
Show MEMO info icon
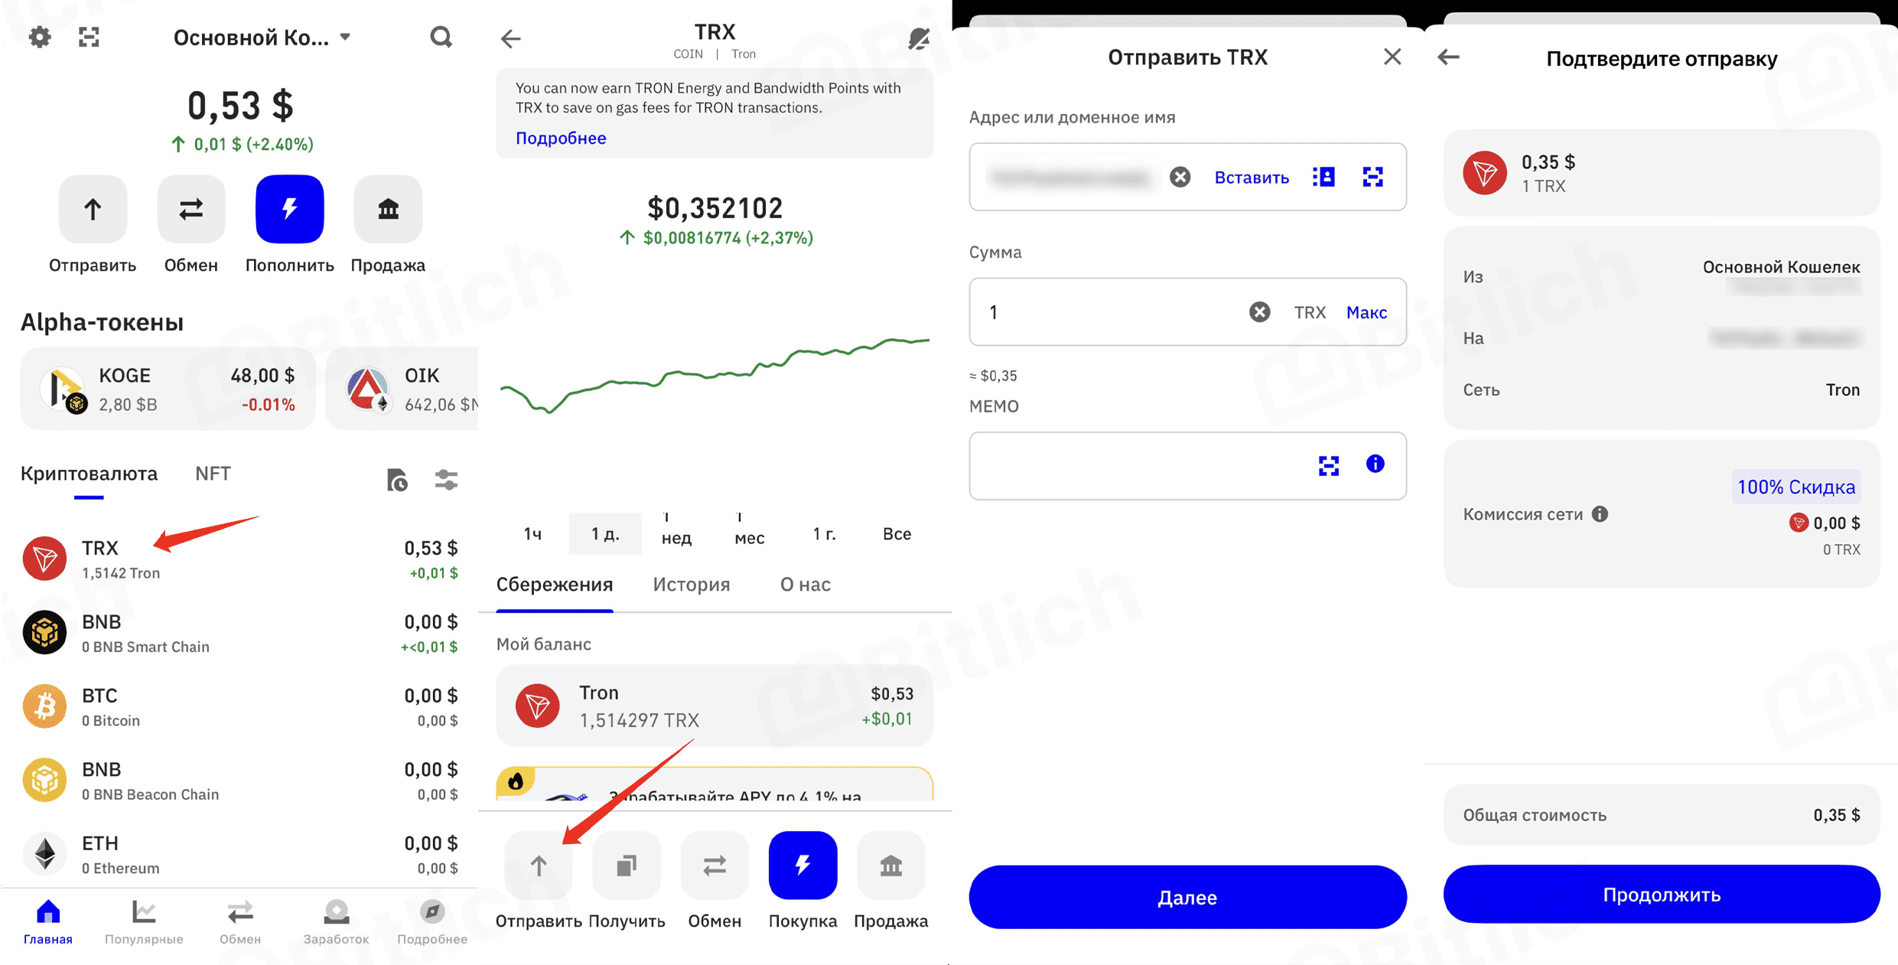click(x=1375, y=464)
